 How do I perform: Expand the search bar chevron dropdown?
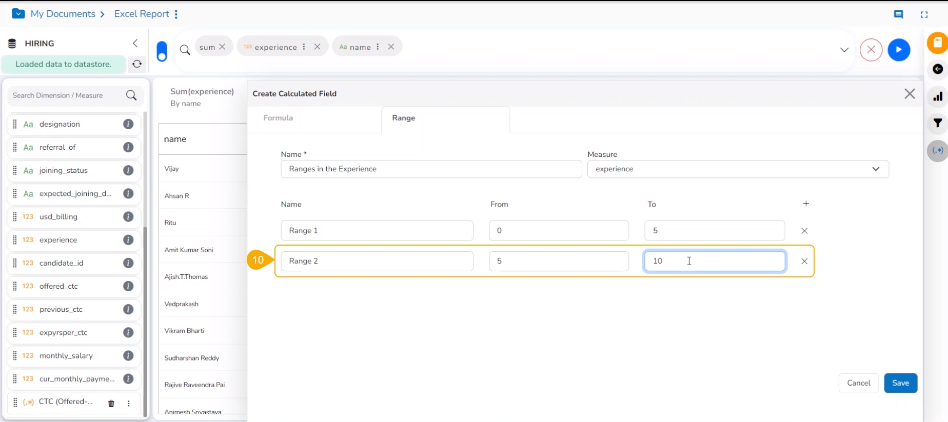click(844, 50)
